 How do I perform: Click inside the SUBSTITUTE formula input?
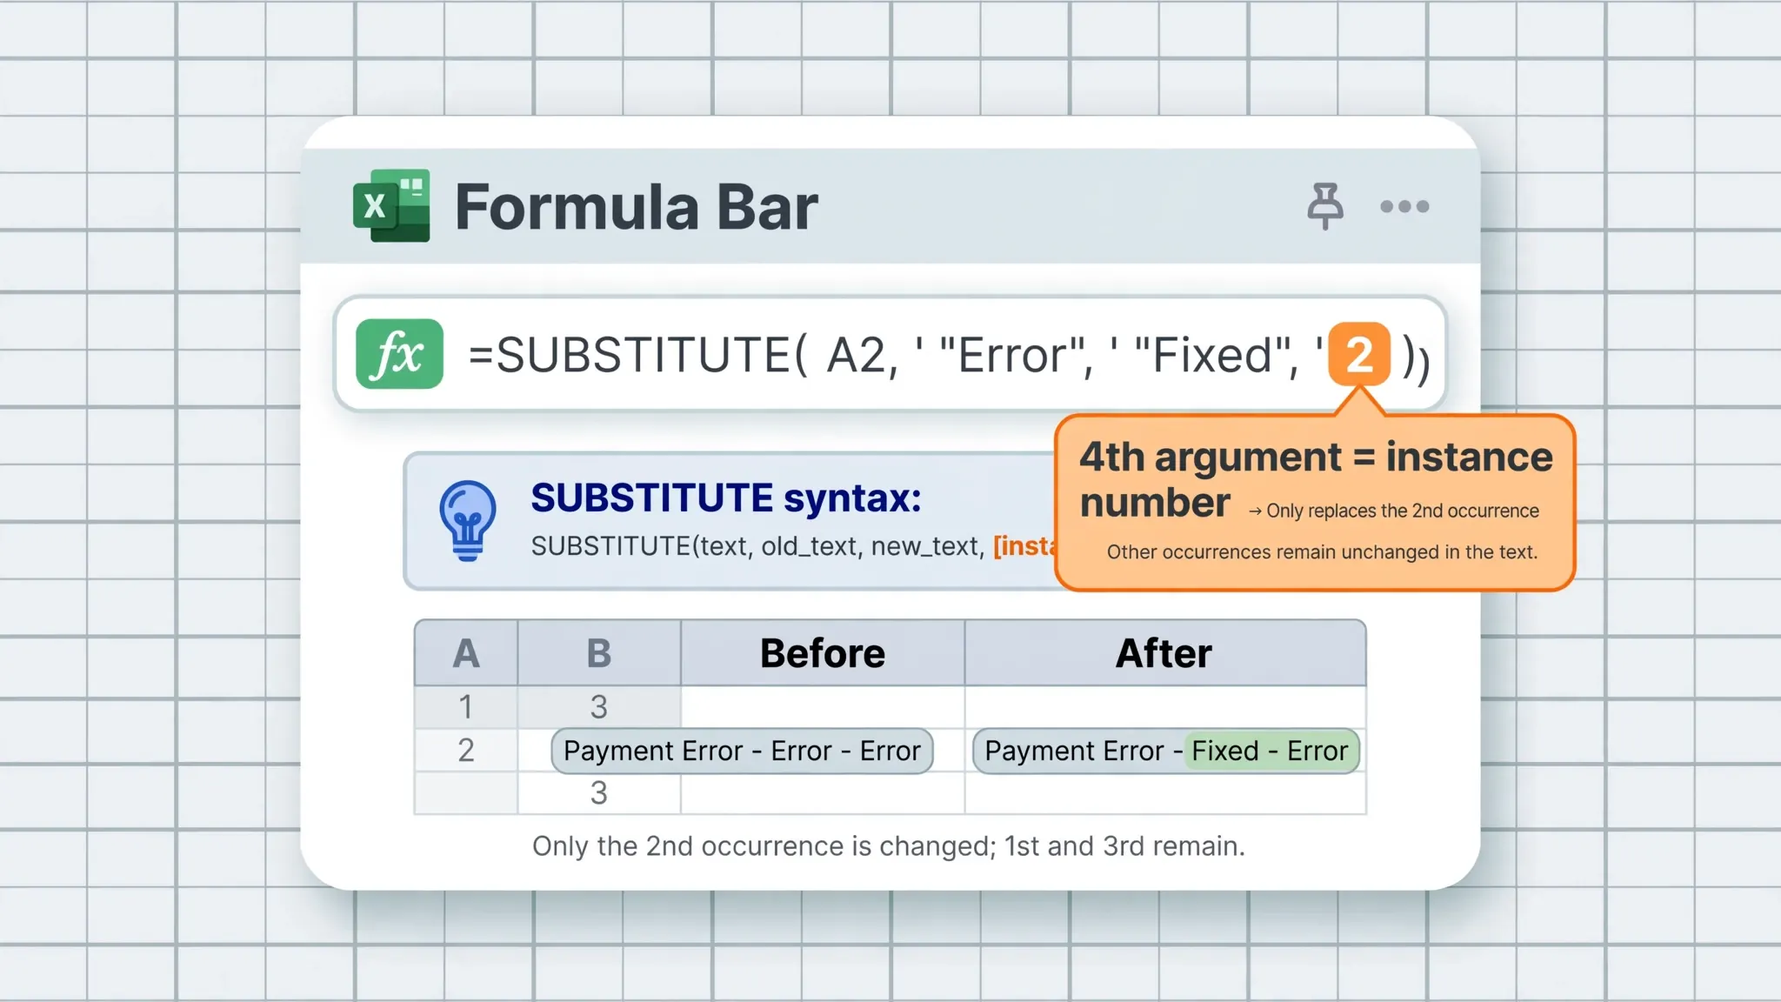pyautogui.click(x=890, y=354)
